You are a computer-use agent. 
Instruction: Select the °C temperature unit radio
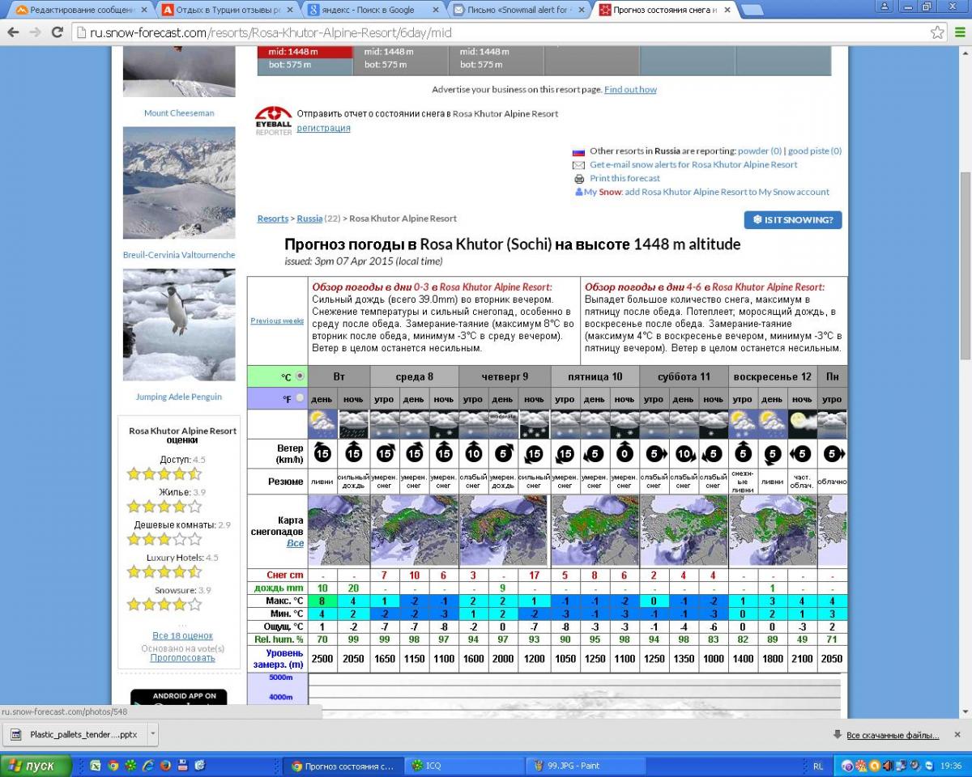coord(301,376)
